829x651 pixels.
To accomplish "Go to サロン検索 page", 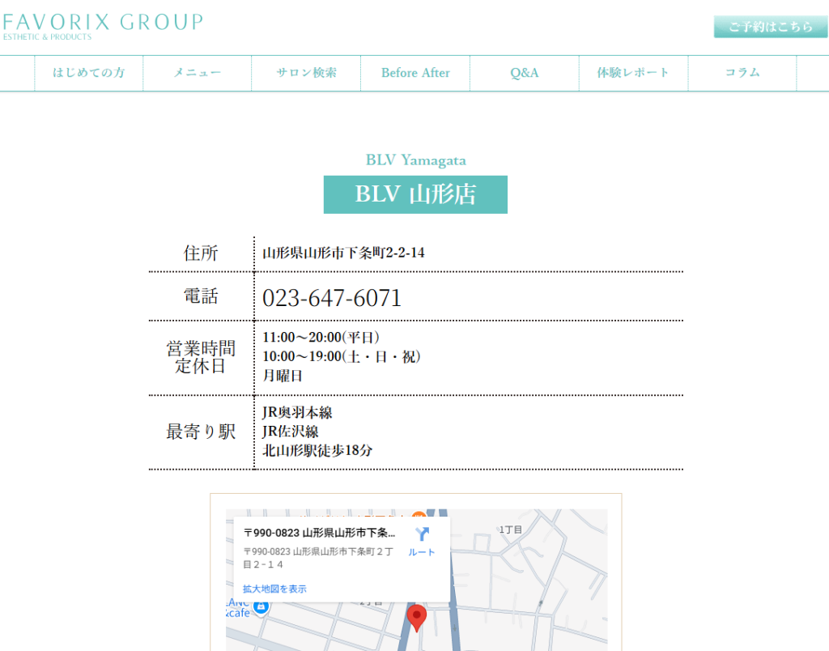I will tap(306, 73).
